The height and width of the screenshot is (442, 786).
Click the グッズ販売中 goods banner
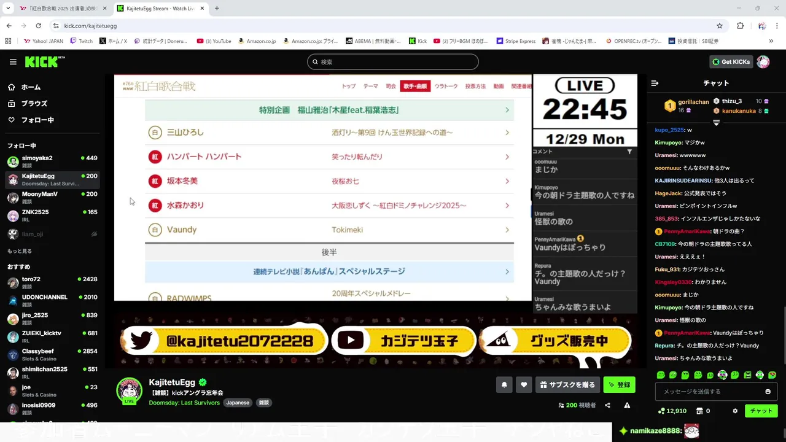tap(555, 341)
